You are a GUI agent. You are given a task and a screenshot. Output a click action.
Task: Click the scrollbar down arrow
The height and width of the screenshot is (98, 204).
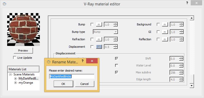pyautogui.click(x=192, y=85)
